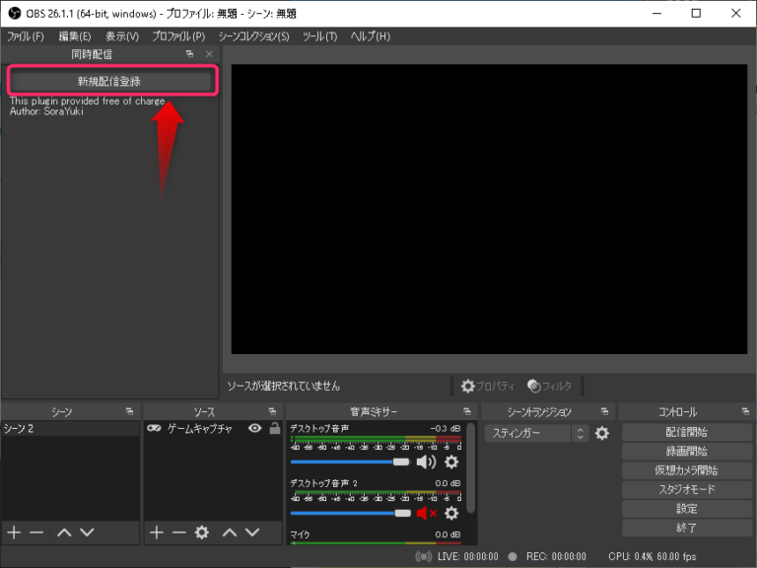This screenshot has height=568, width=757.
Task: Remove selected scene with minus
Action: (36, 532)
